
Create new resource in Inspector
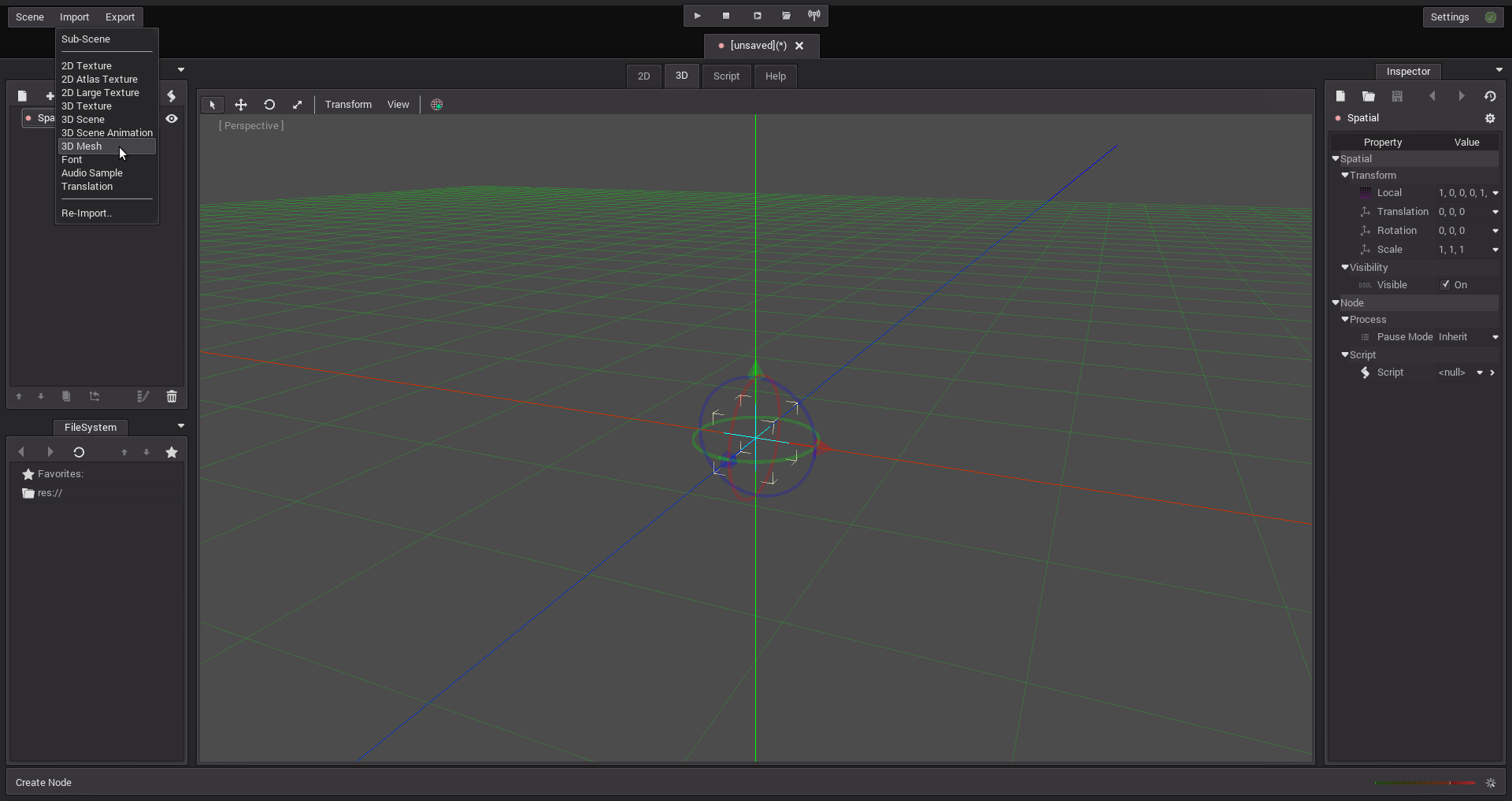coord(1340,96)
